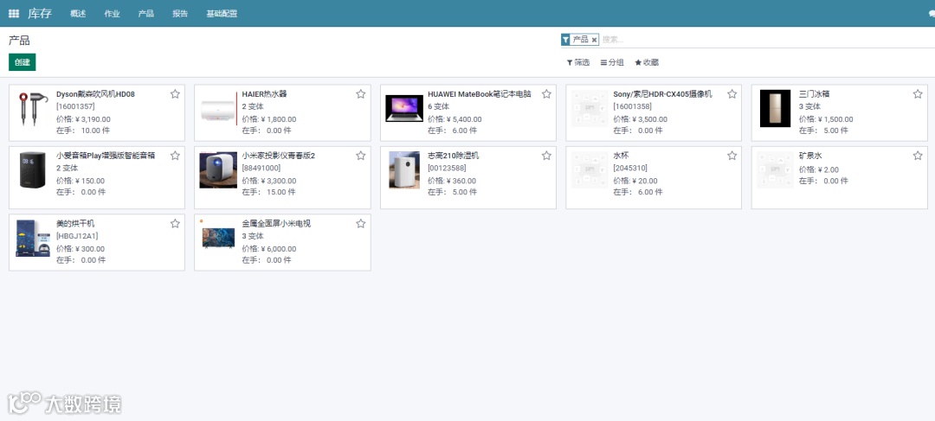Click the reference code [16001357]
Screen dimensions: 935x421
[75, 106]
